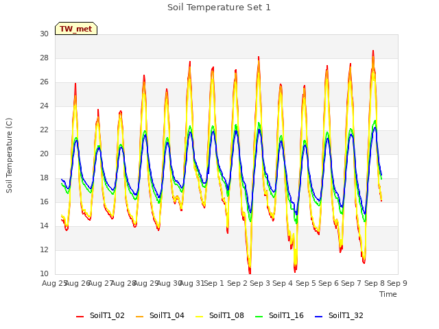
Task: Click the y-axis value 20
Action: point(44,154)
